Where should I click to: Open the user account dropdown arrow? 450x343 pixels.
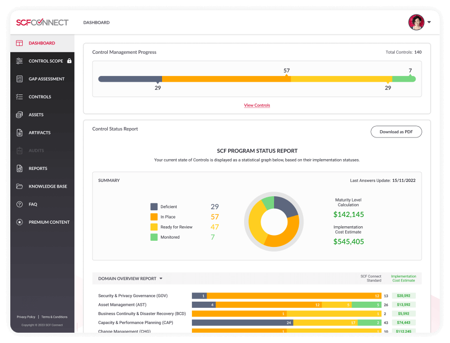[429, 22]
